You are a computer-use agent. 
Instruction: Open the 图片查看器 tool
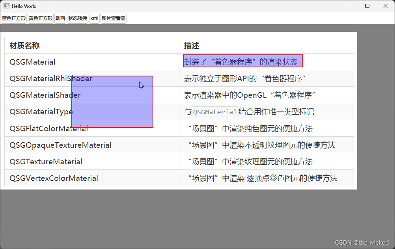(113, 18)
